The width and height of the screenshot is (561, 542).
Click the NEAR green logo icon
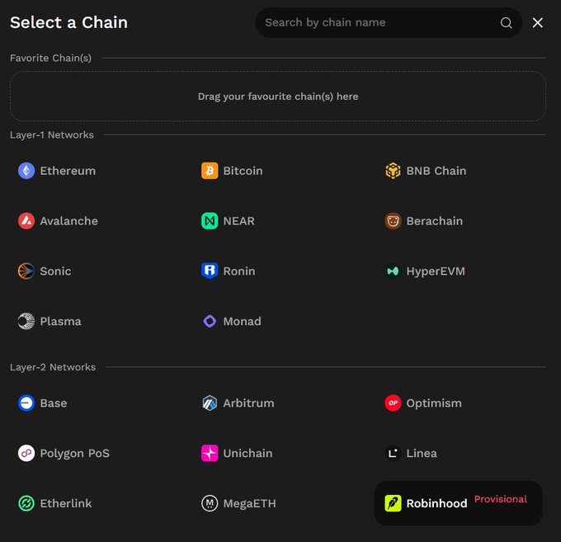(210, 221)
